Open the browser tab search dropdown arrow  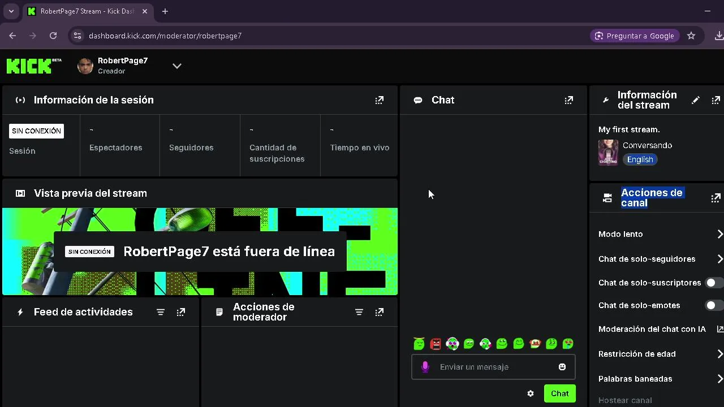click(x=11, y=11)
